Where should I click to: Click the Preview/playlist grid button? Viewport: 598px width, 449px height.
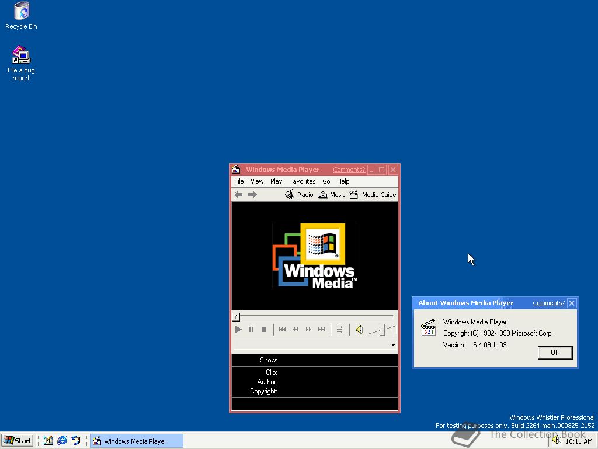pos(339,330)
